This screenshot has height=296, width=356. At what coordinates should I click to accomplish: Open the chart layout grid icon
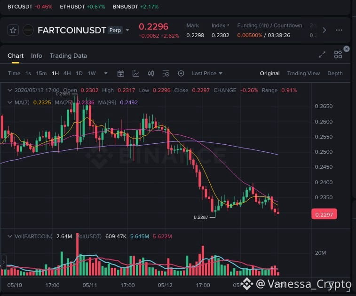click(338, 55)
